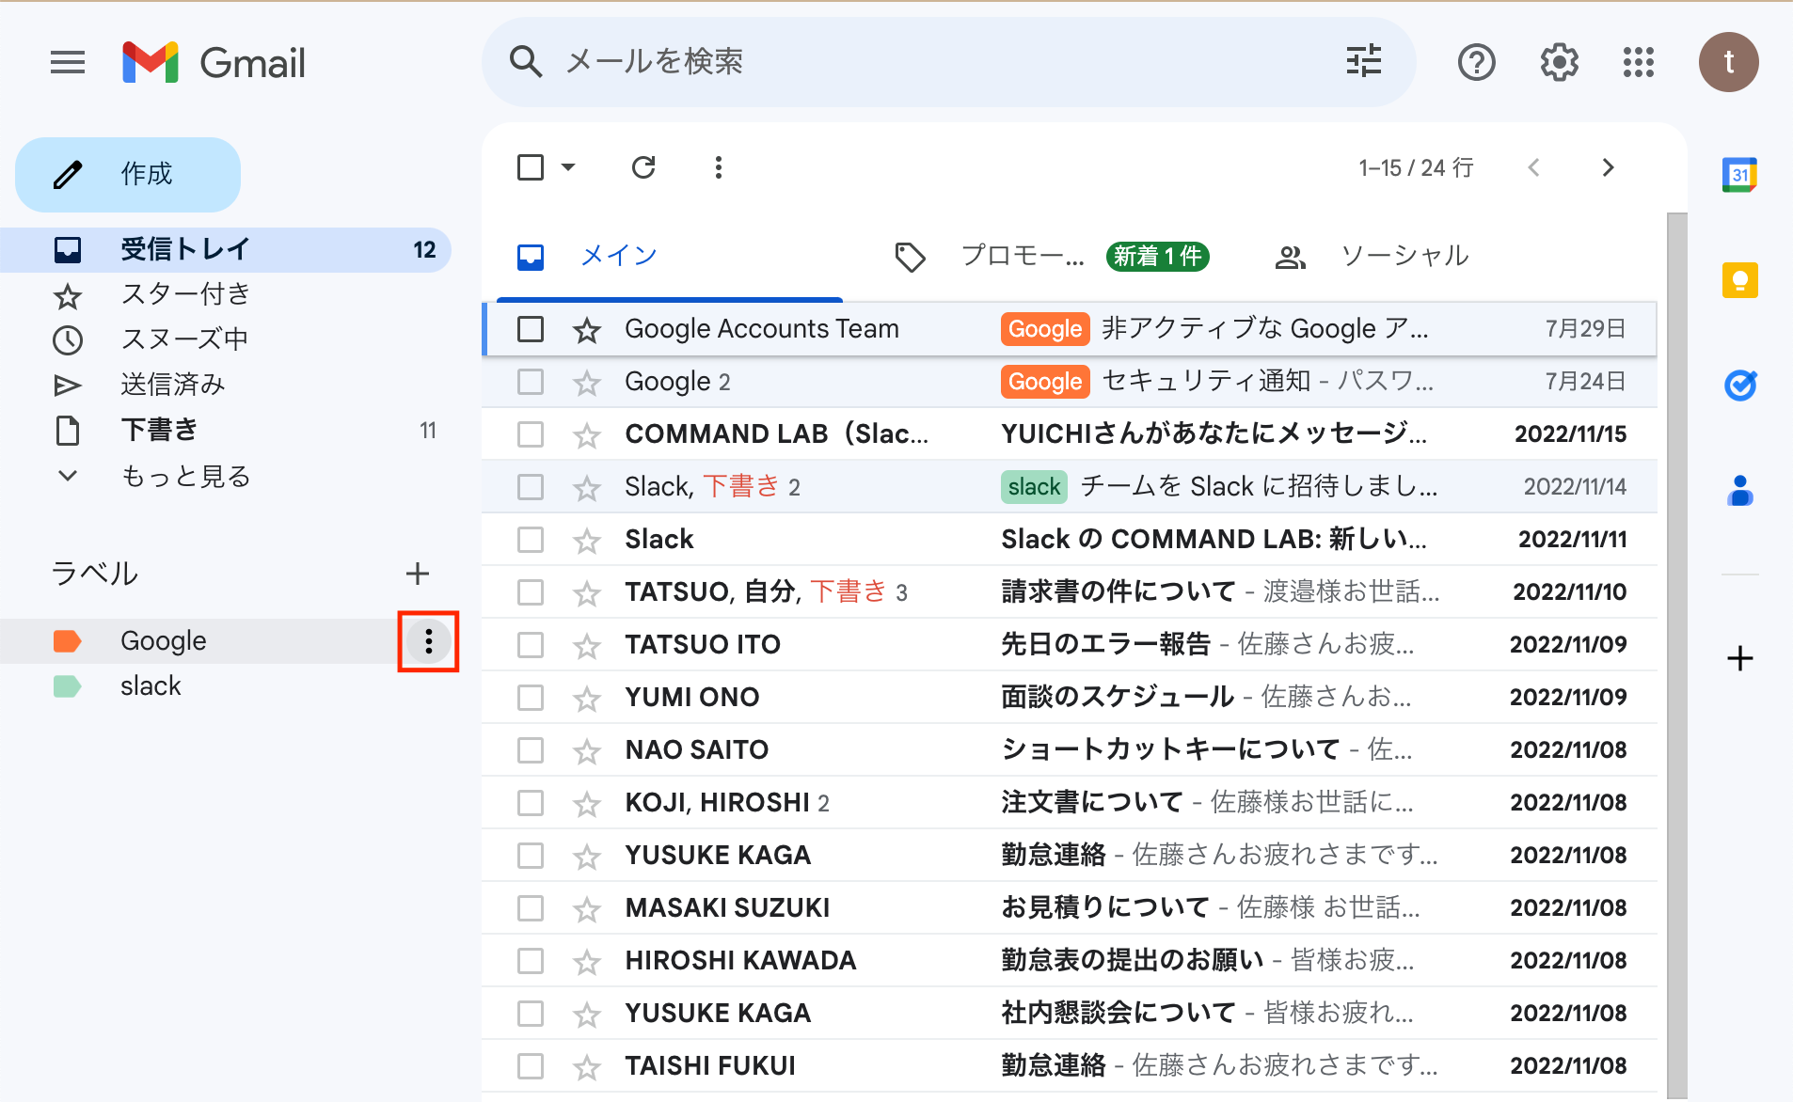
Task: Create a new label with plus icon
Action: coord(418,573)
